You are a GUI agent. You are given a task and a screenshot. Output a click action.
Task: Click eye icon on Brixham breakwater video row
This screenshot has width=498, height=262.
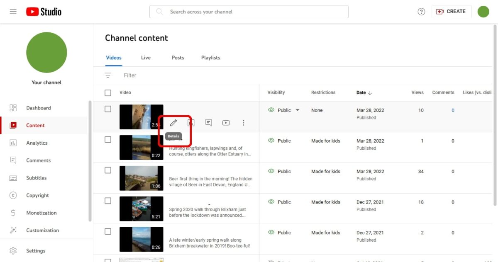pyautogui.click(x=271, y=233)
